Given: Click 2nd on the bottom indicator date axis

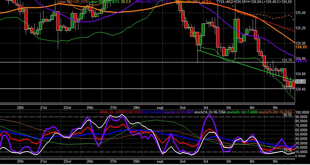Looking at the screenshot, I should 182,161.
